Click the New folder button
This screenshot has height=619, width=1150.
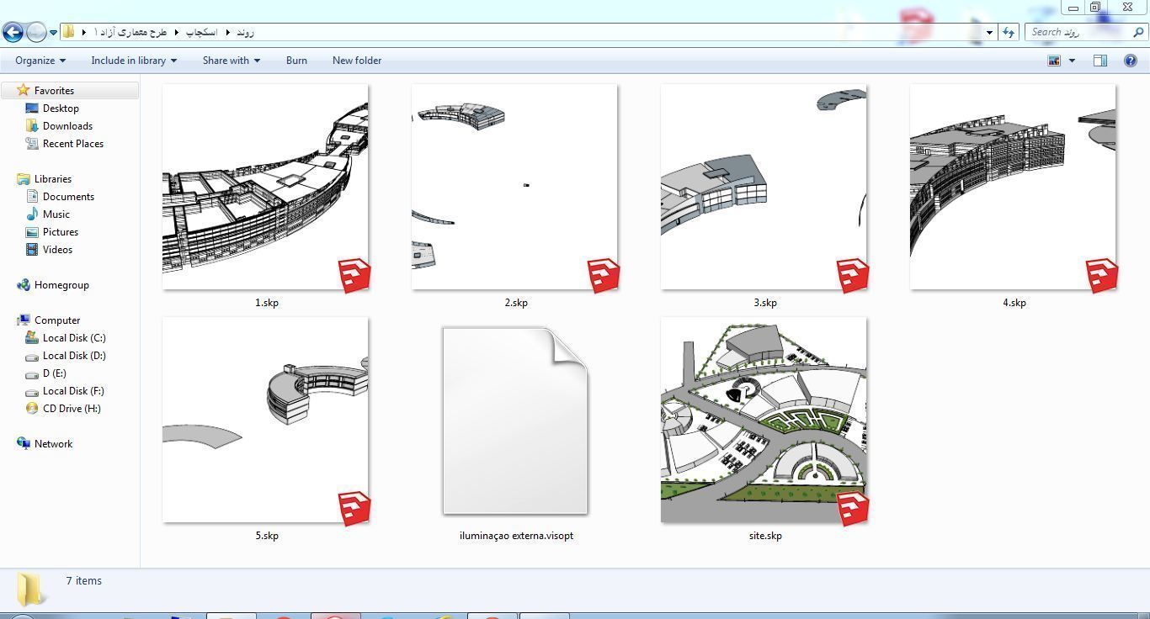point(356,61)
